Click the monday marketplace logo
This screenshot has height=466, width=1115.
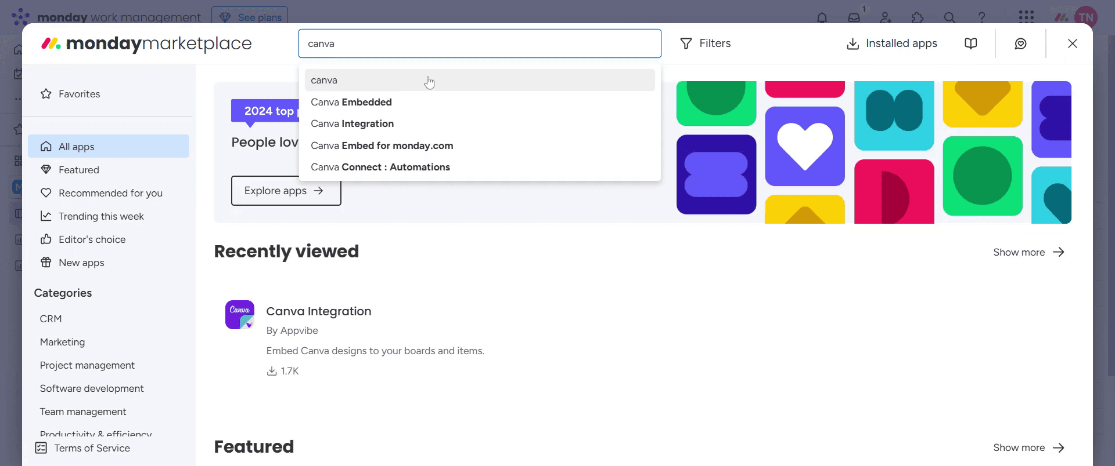pos(146,43)
